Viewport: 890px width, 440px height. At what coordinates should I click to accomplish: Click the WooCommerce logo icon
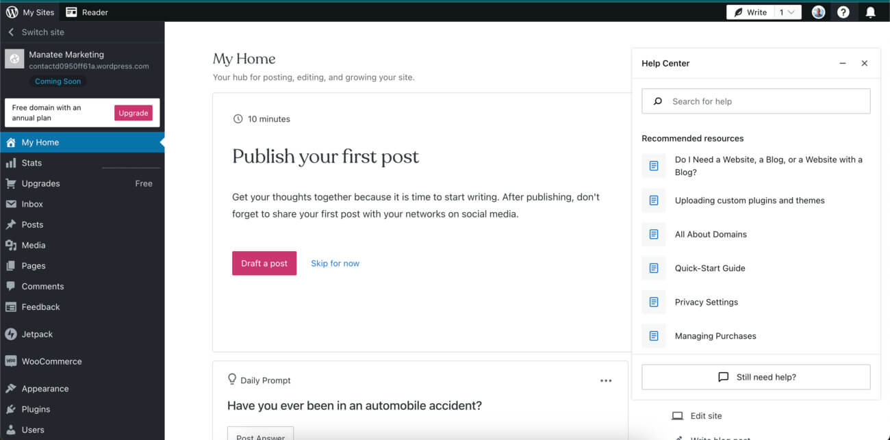tap(11, 361)
